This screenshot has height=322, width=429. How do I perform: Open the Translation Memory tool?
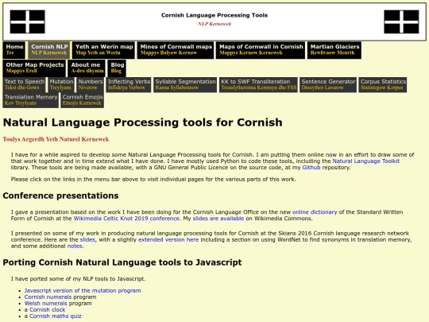click(x=31, y=100)
